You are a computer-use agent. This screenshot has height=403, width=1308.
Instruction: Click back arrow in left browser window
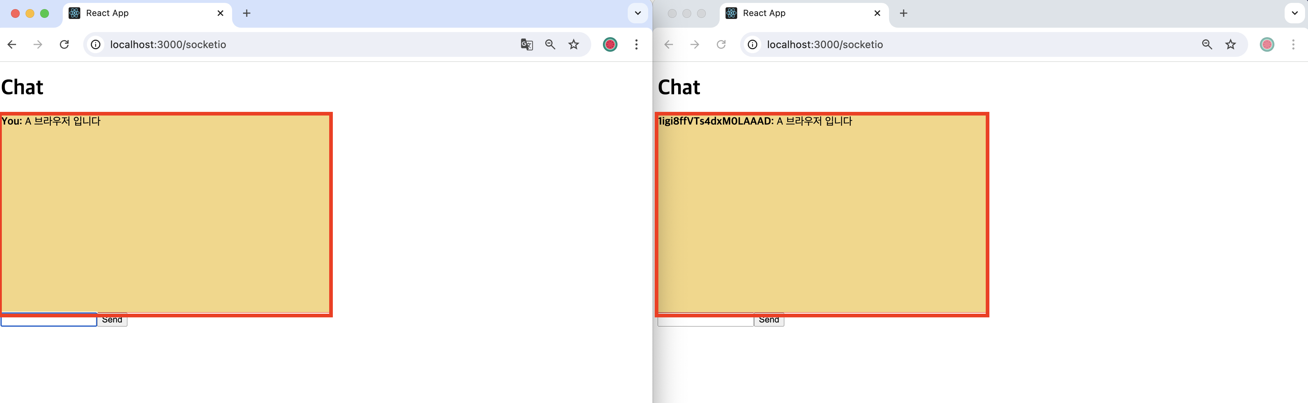12,44
